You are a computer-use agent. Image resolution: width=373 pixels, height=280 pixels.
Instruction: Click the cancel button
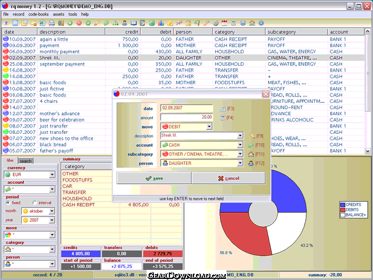[229, 178]
